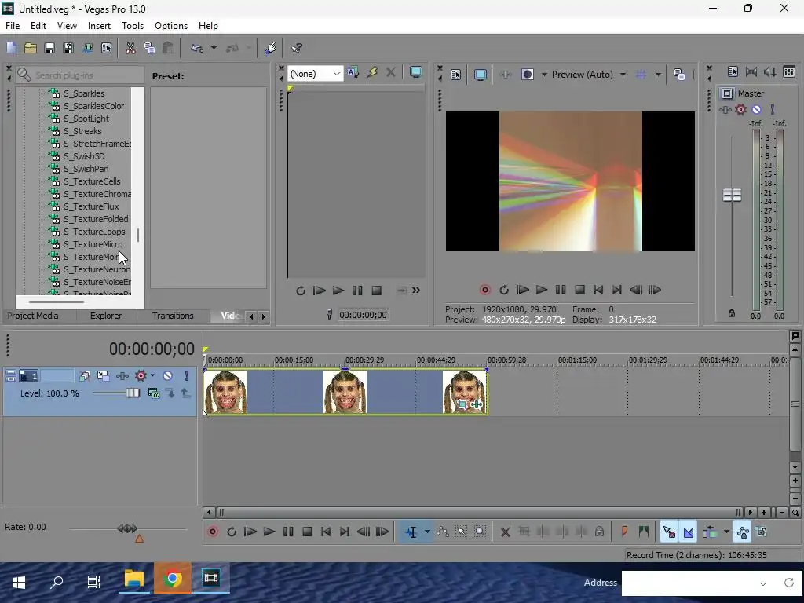Open the event pan/crop icon on the clip
The width and height of the screenshot is (804, 603).
(462, 404)
